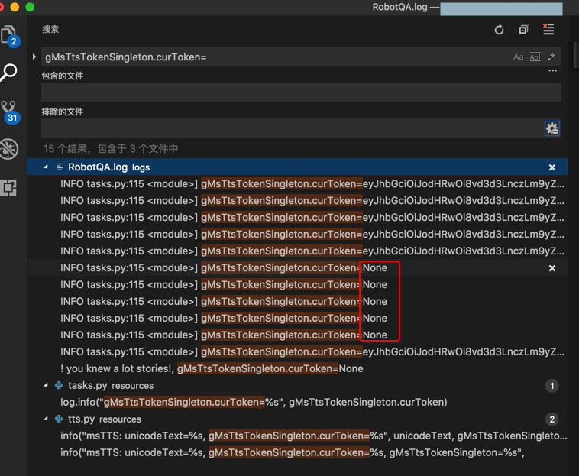Open the Search view magnifier icon
The height and width of the screenshot is (476, 579).
click(x=9, y=73)
